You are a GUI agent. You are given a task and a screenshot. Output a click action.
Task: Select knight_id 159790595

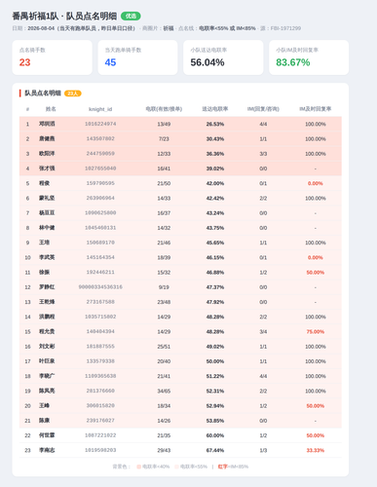(100, 183)
